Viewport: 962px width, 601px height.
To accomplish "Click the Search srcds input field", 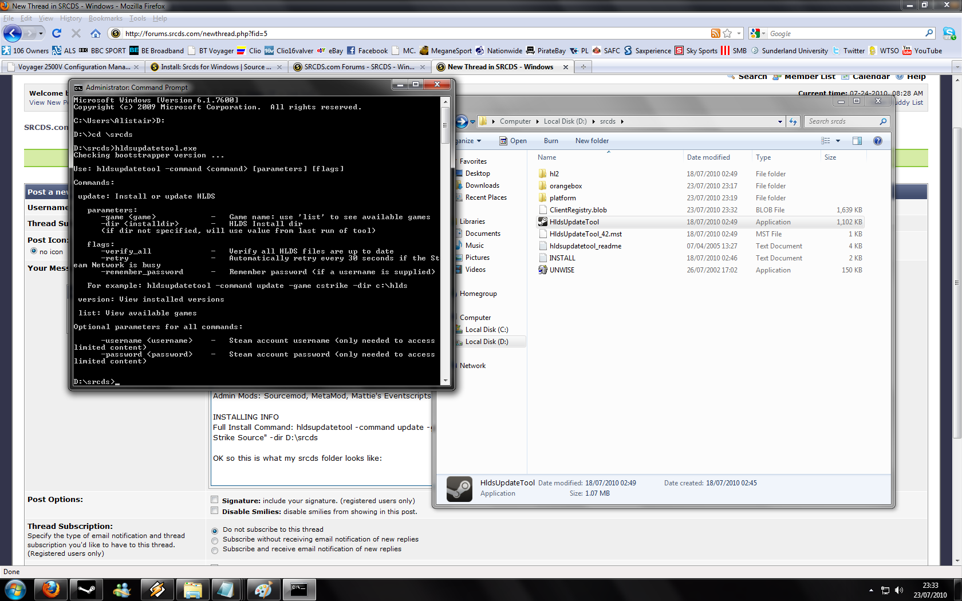I will point(842,121).
